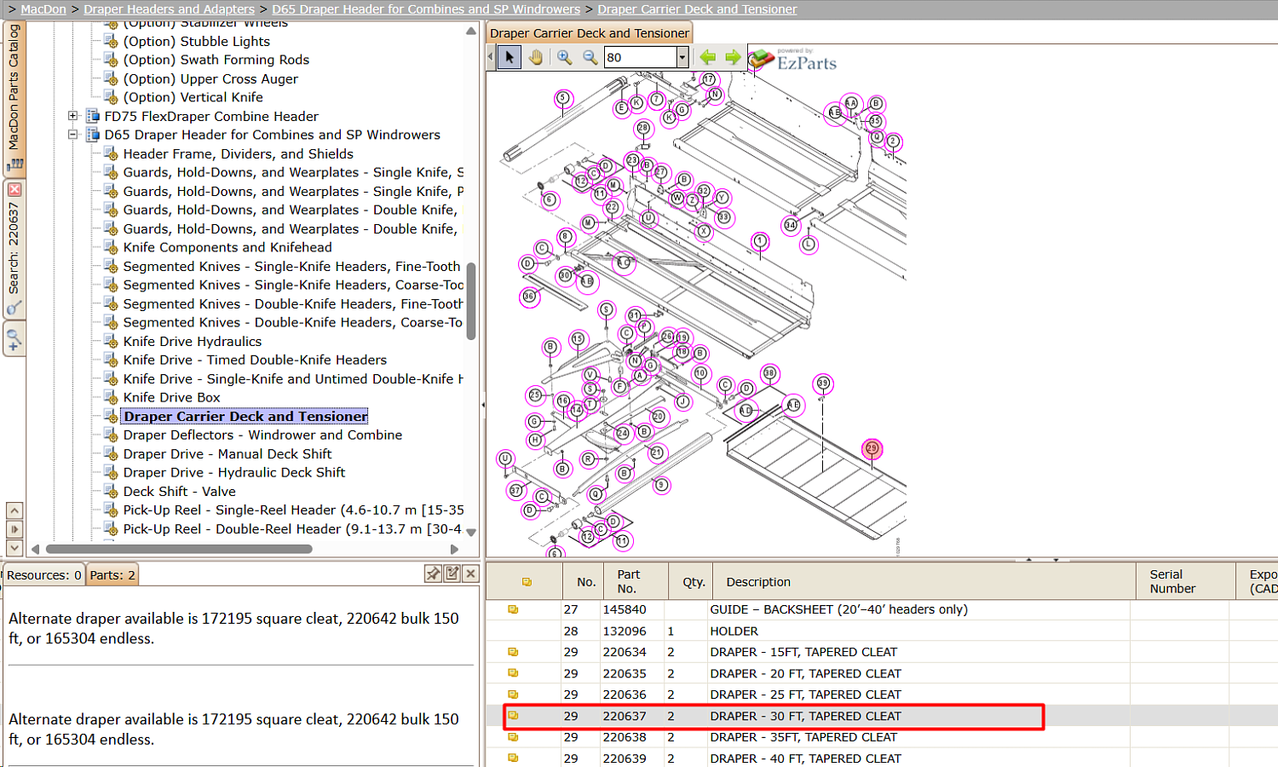This screenshot has height=767, width=1278.
Task: Close the notes panel
Action: pos(471,574)
